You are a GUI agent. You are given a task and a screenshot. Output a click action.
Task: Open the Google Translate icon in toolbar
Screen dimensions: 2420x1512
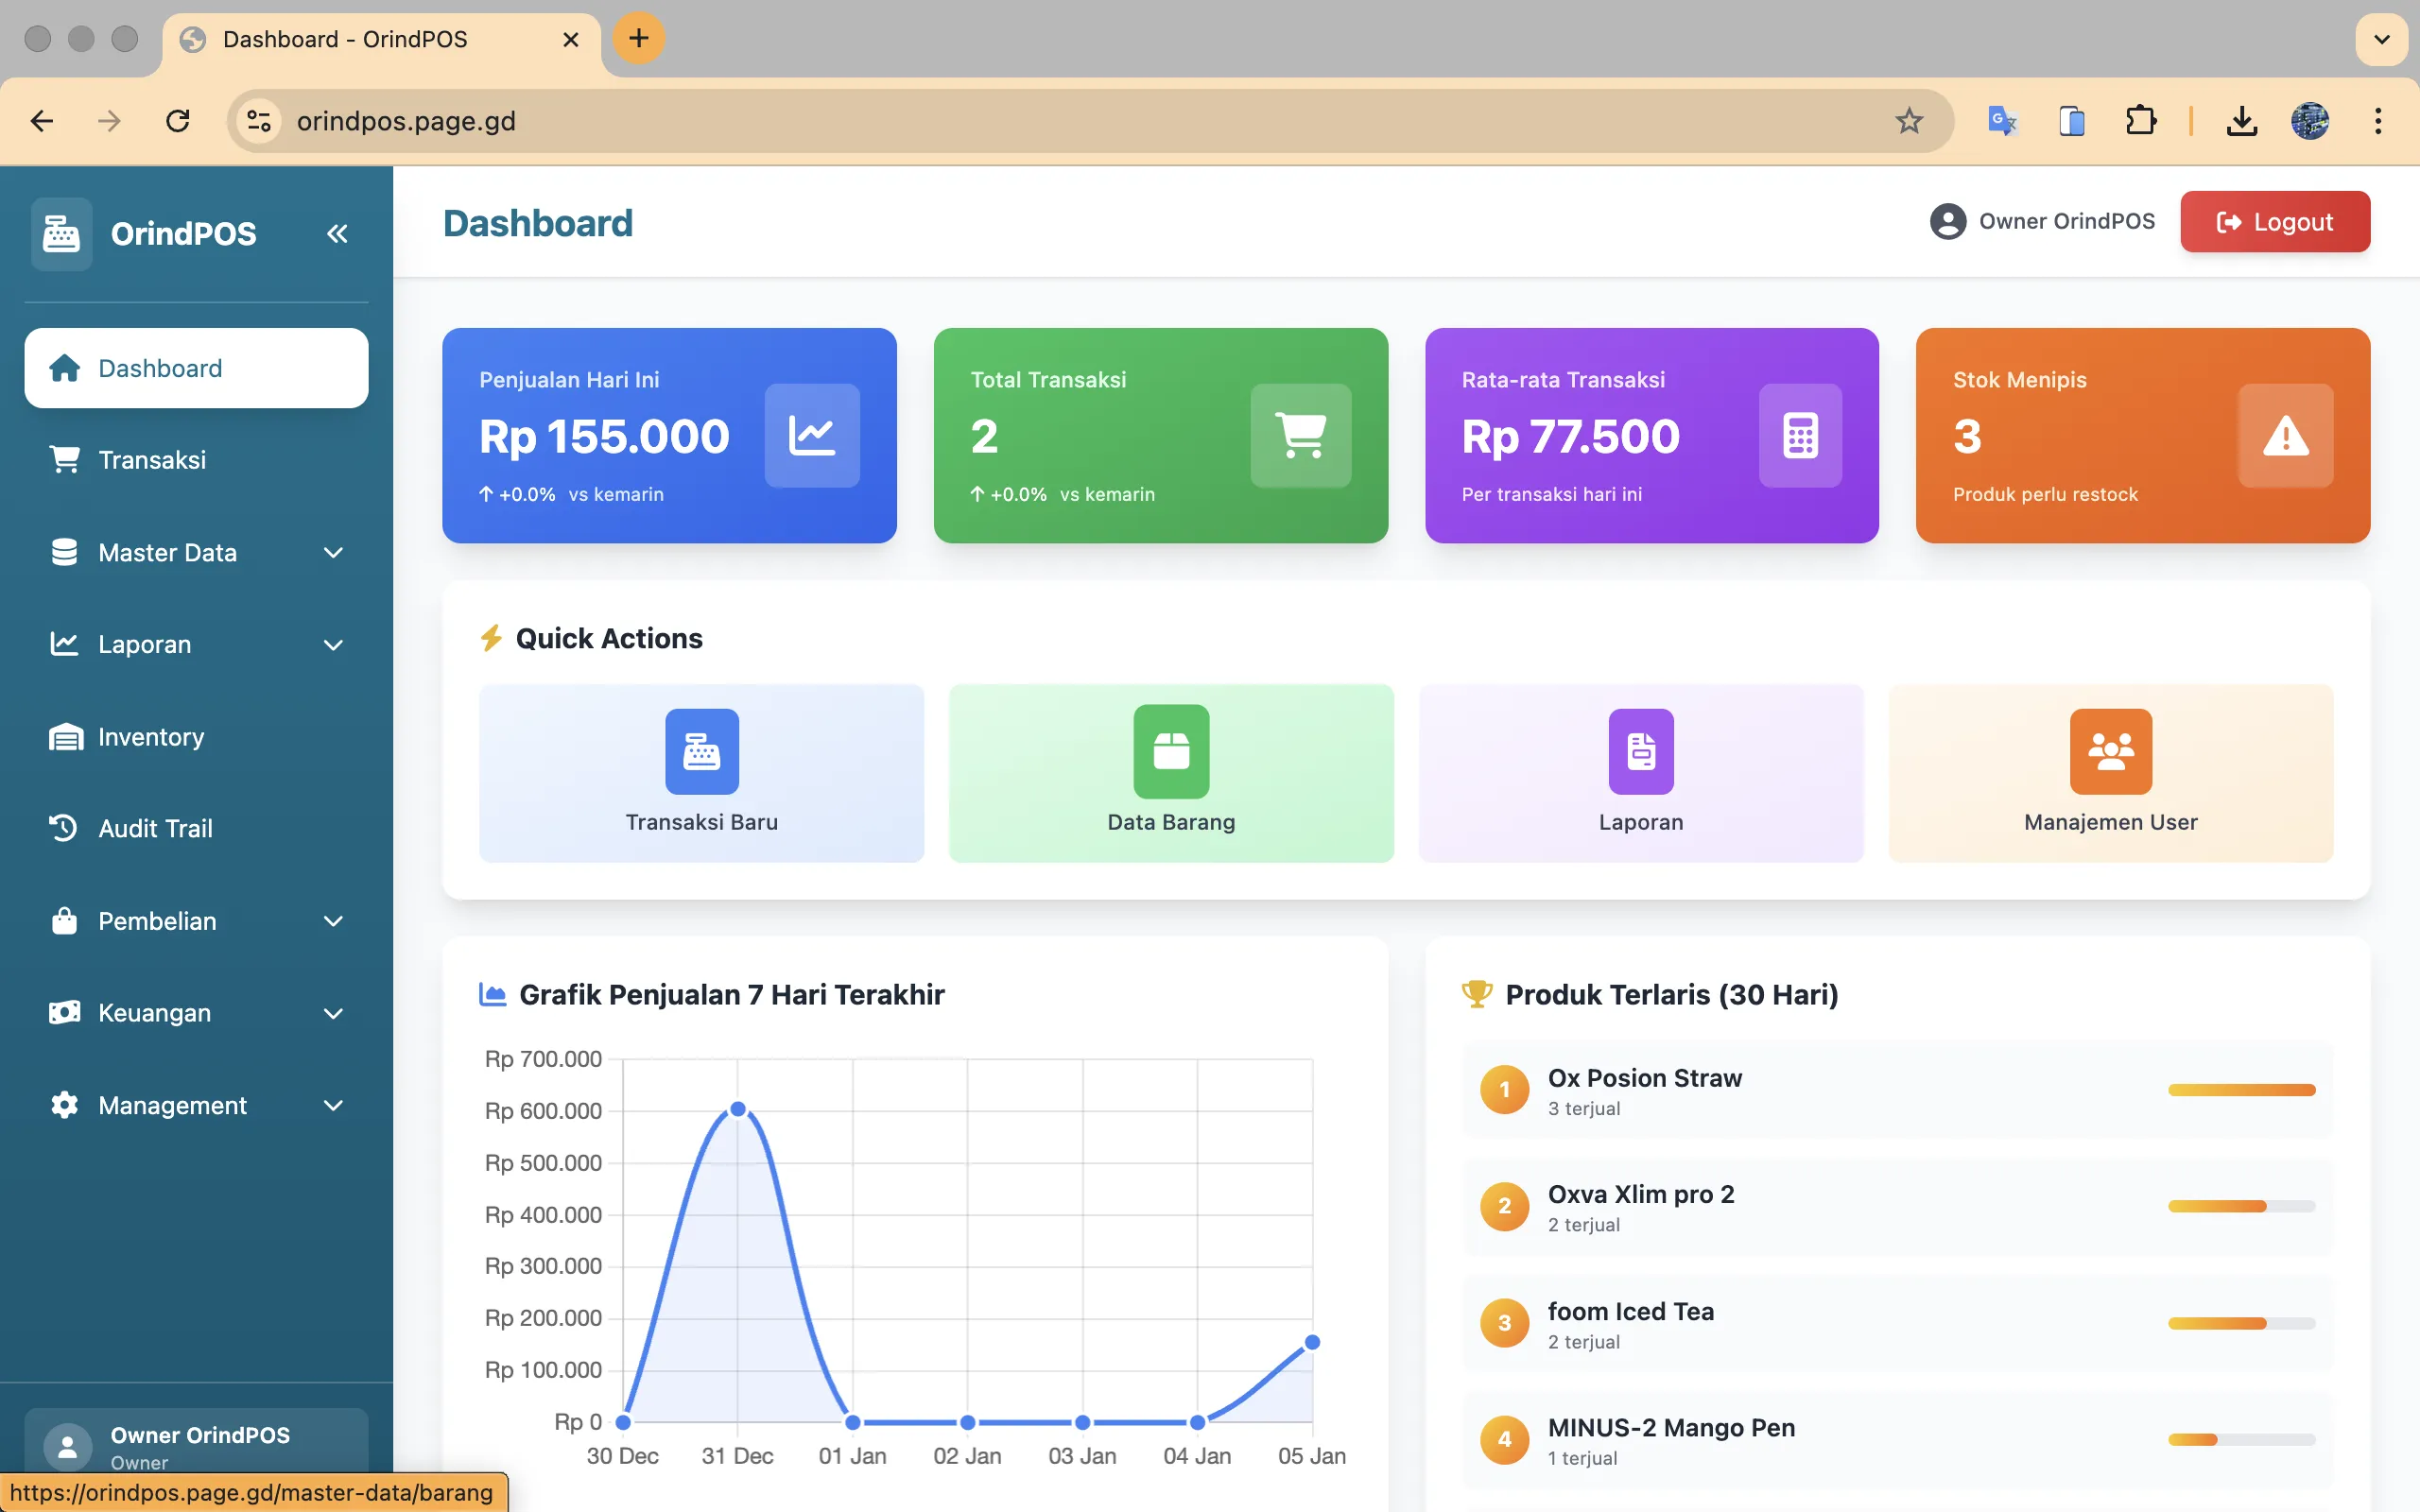point(2002,121)
